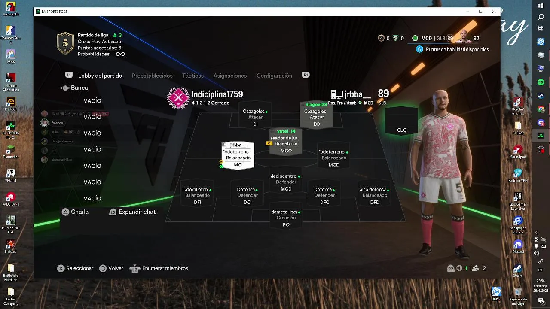Image resolution: width=550 pixels, height=309 pixels.
Task: Select the Lobby del partido tab
Action: click(x=100, y=76)
